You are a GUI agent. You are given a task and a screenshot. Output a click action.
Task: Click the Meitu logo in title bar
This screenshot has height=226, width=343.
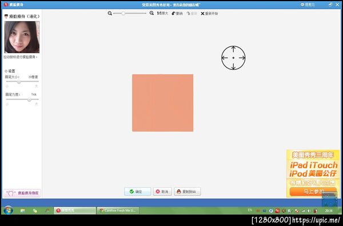click(6, 5)
